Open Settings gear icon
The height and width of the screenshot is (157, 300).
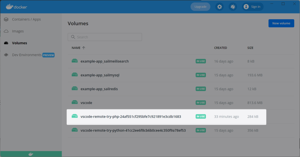pyautogui.click(x=219, y=7)
